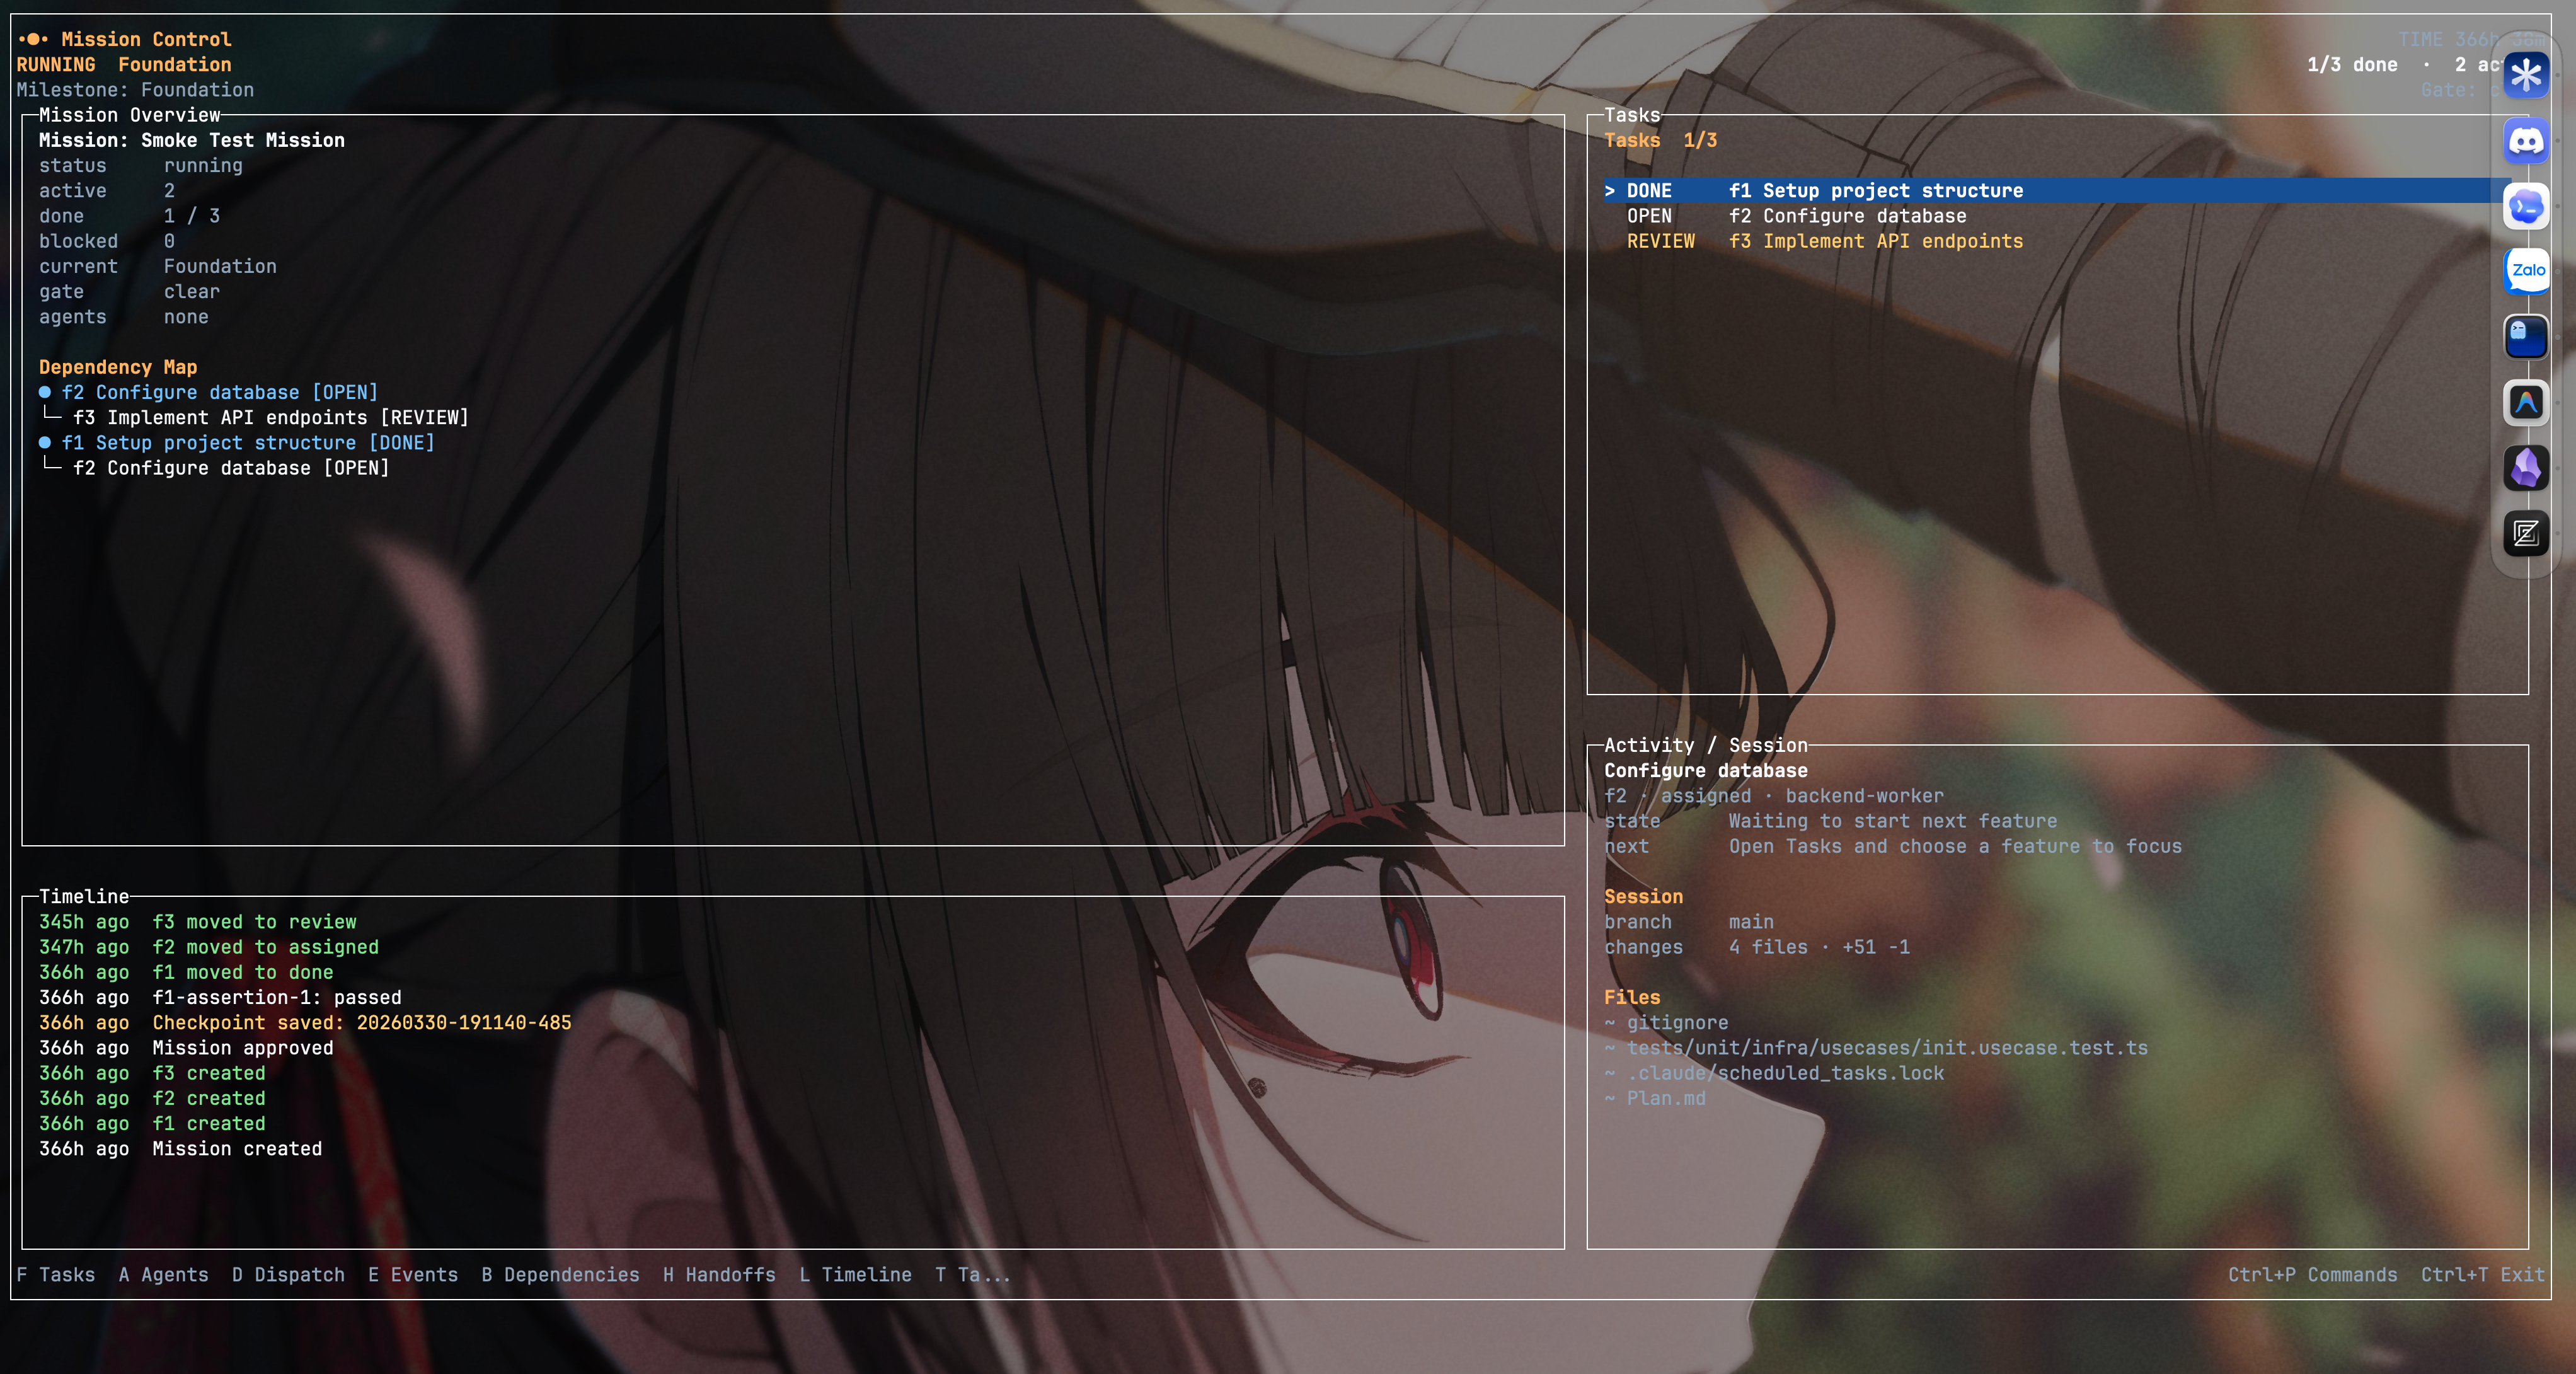Open Ctrl+P Commands palette

[2312, 1274]
